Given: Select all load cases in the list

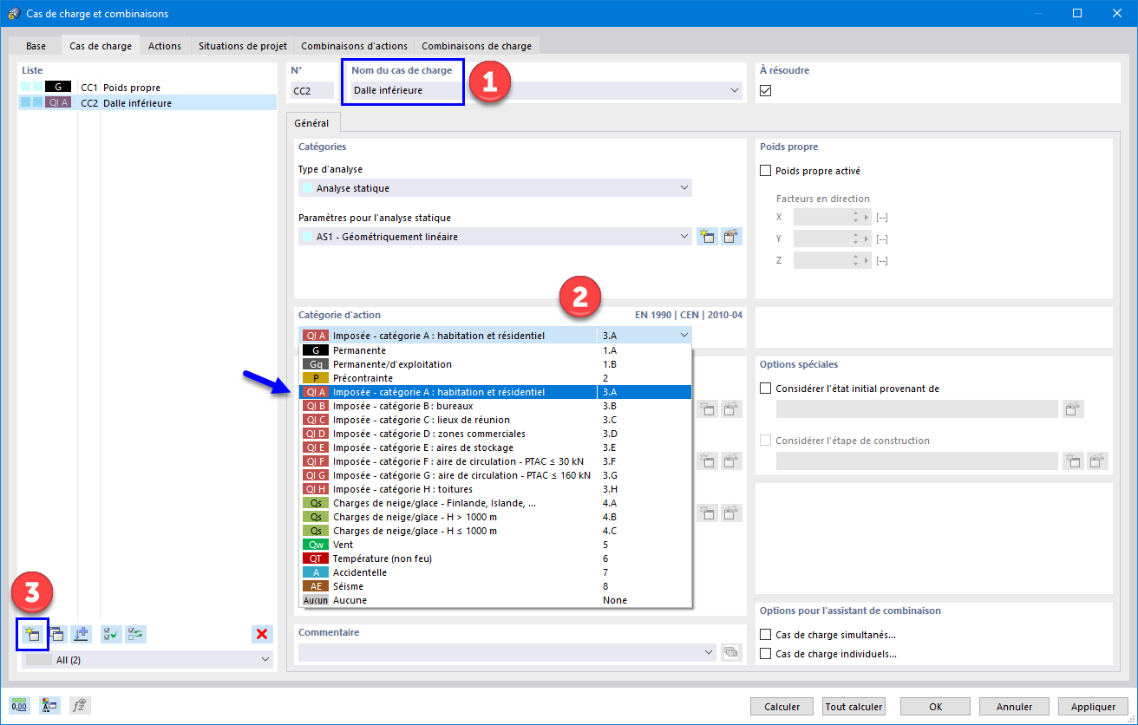Looking at the screenshot, I should [111, 634].
